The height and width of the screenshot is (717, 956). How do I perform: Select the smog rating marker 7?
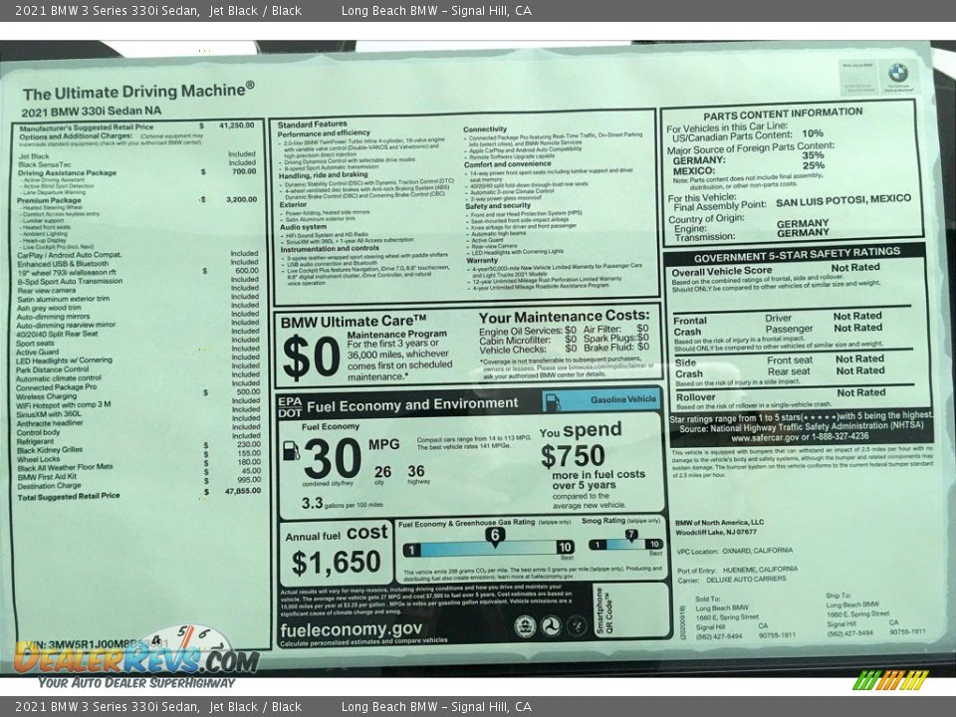point(631,535)
